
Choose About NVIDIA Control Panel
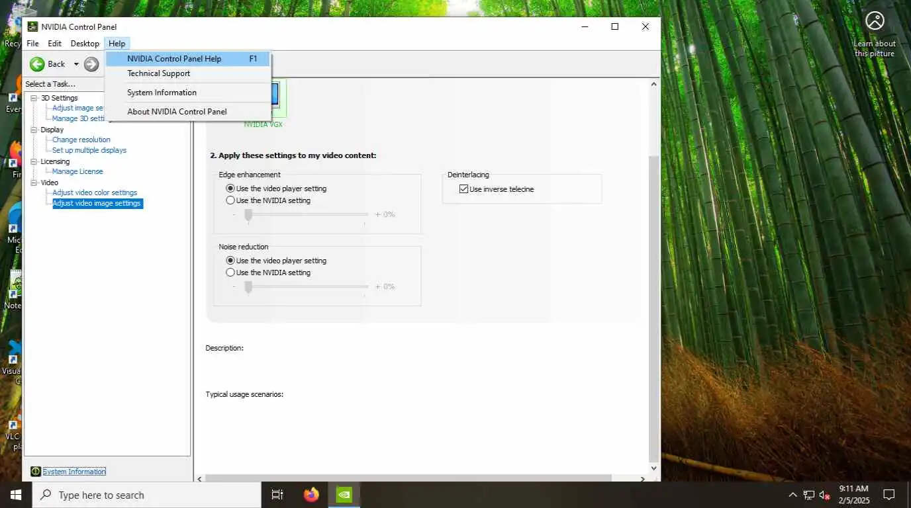coord(189,112)
